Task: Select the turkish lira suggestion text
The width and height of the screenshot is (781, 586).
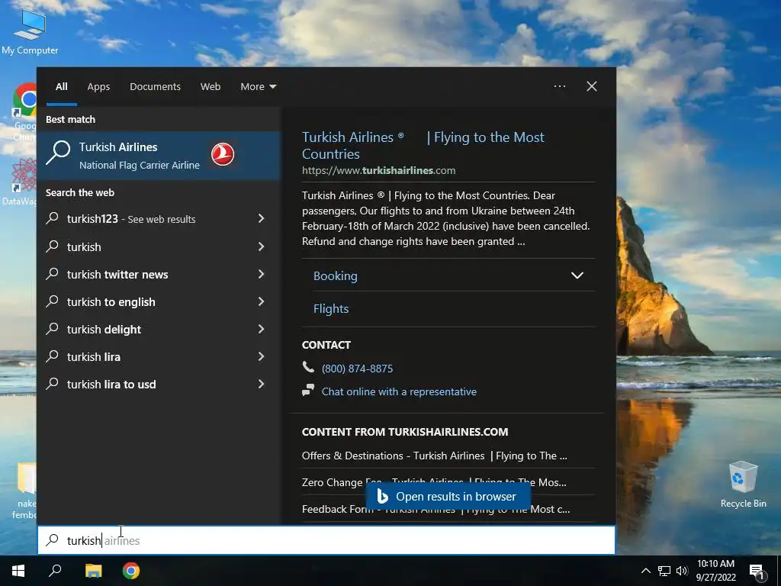Action: tap(94, 357)
